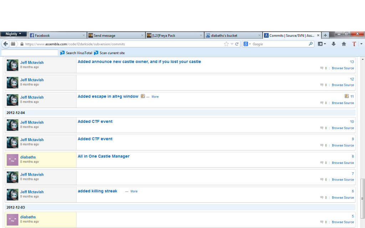The height and width of the screenshot is (228, 365).
Task: Go to the browser home page icon
Action: click(344, 44)
